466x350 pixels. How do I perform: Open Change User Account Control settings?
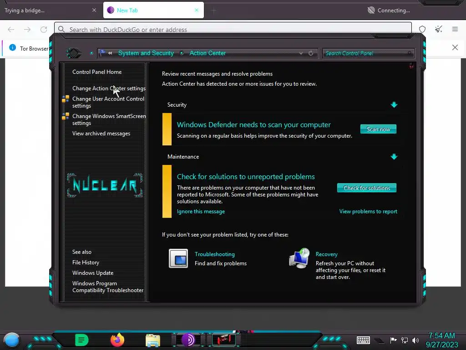pos(108,102)
